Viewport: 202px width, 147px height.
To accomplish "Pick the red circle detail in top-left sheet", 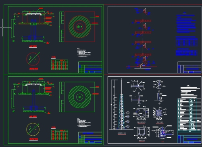I will [x=33, y=59].
